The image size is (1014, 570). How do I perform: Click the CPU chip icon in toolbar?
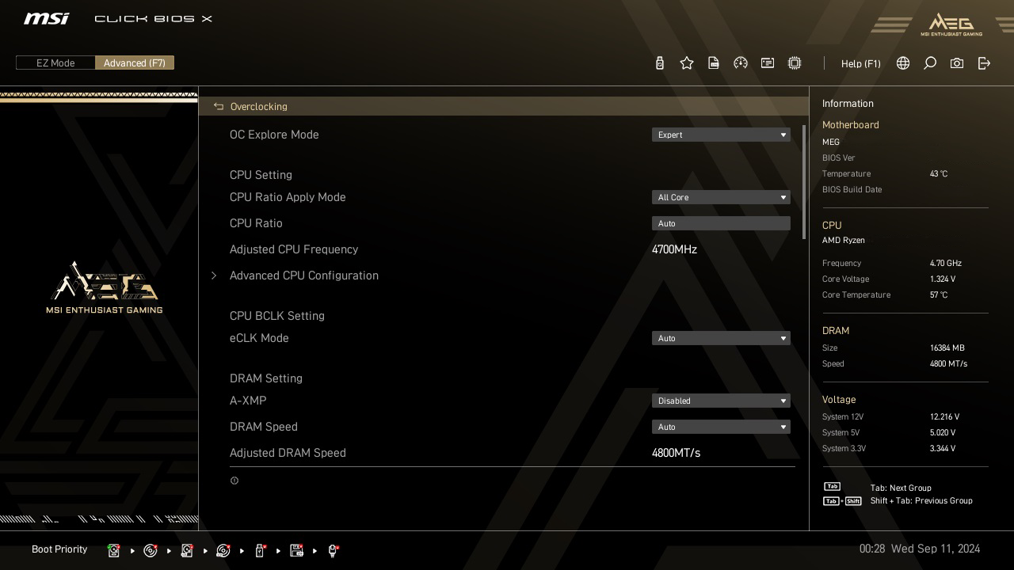(x=795, y=63)
